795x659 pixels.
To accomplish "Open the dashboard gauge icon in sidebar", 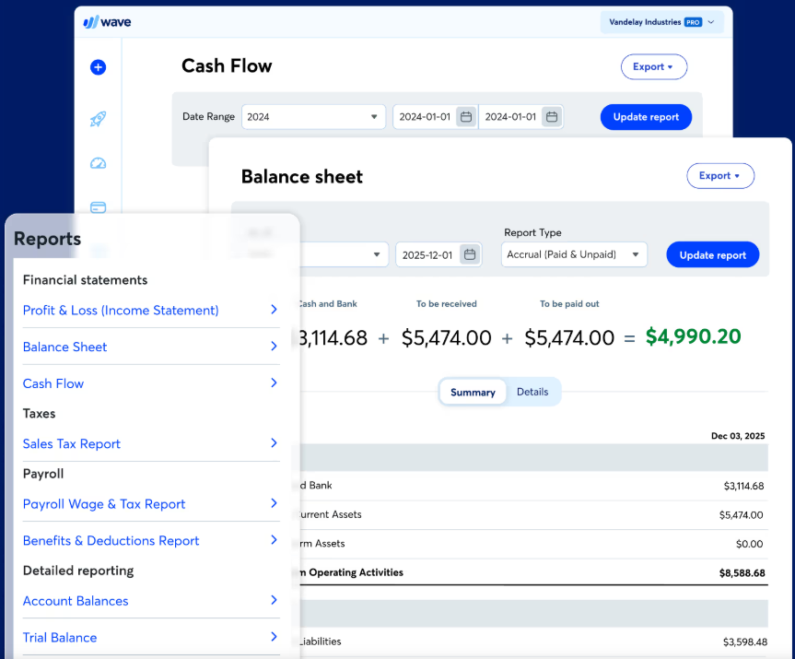I will coord(98,163).
